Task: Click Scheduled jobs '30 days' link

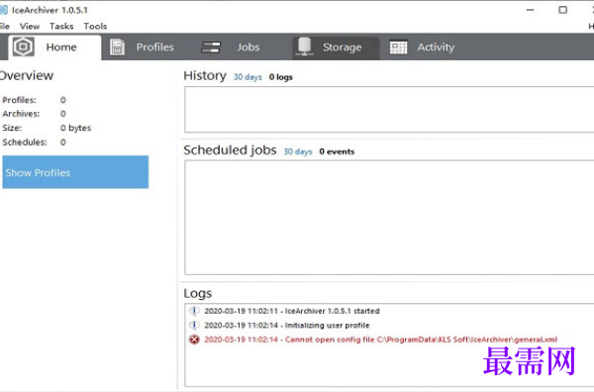Action: [298, 151]
